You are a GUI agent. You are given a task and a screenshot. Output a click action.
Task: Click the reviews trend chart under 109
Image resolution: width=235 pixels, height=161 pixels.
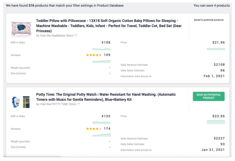(102, 61)
